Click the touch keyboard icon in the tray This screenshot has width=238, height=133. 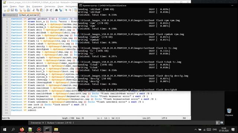(209, 130)
